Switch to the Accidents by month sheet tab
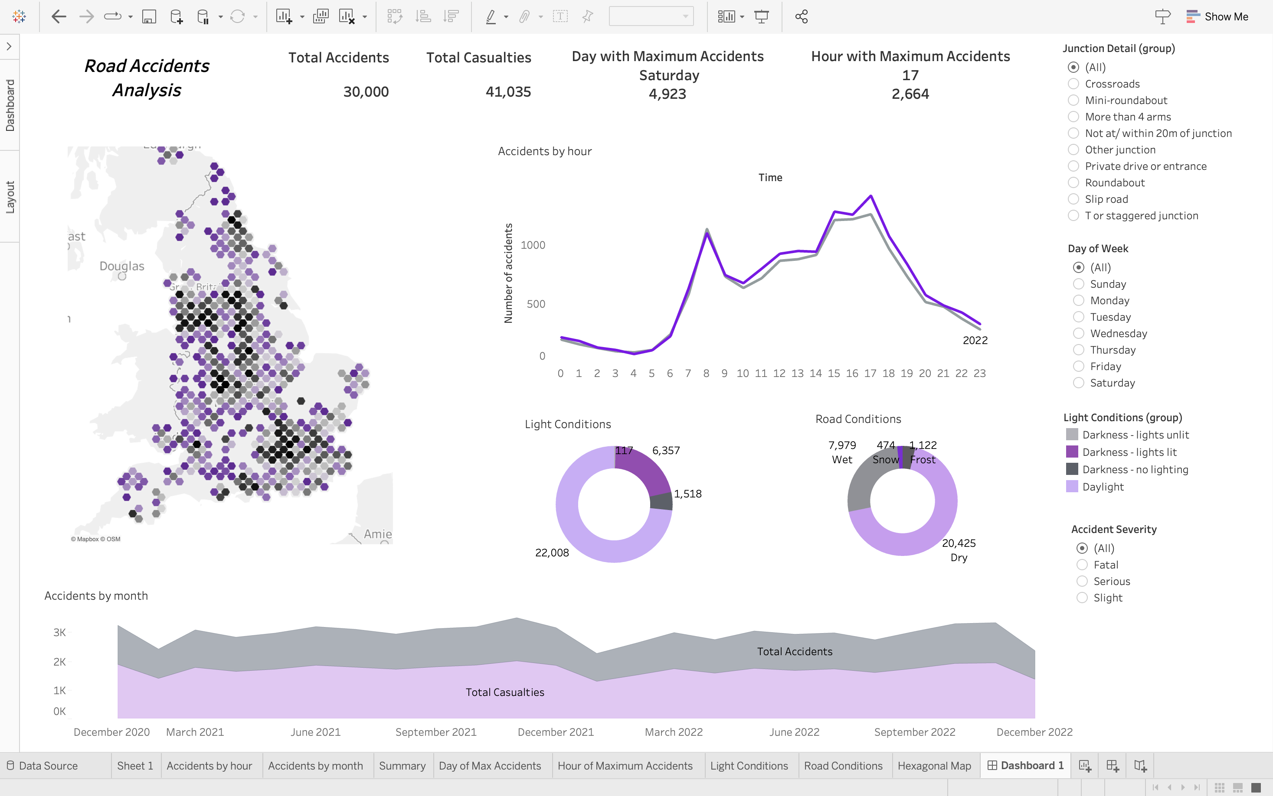Screen dimensions: 1273x796 pos(316,765)
